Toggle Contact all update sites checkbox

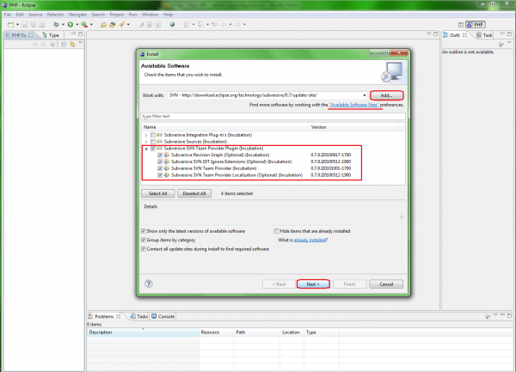click(144, 249)
